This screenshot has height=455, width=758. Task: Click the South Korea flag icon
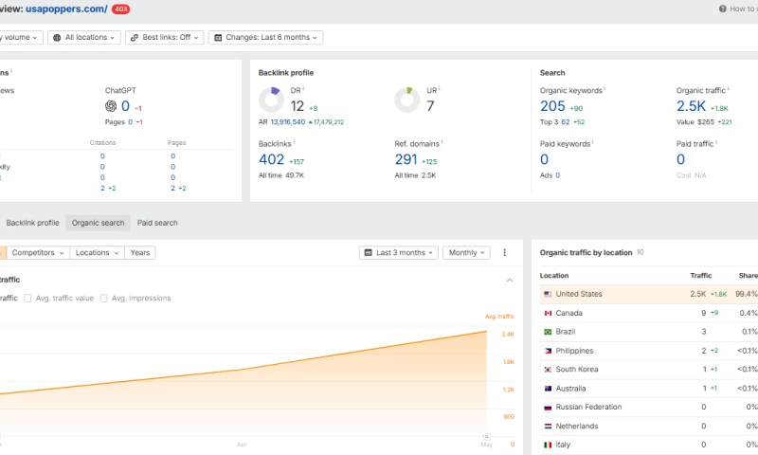548,370
